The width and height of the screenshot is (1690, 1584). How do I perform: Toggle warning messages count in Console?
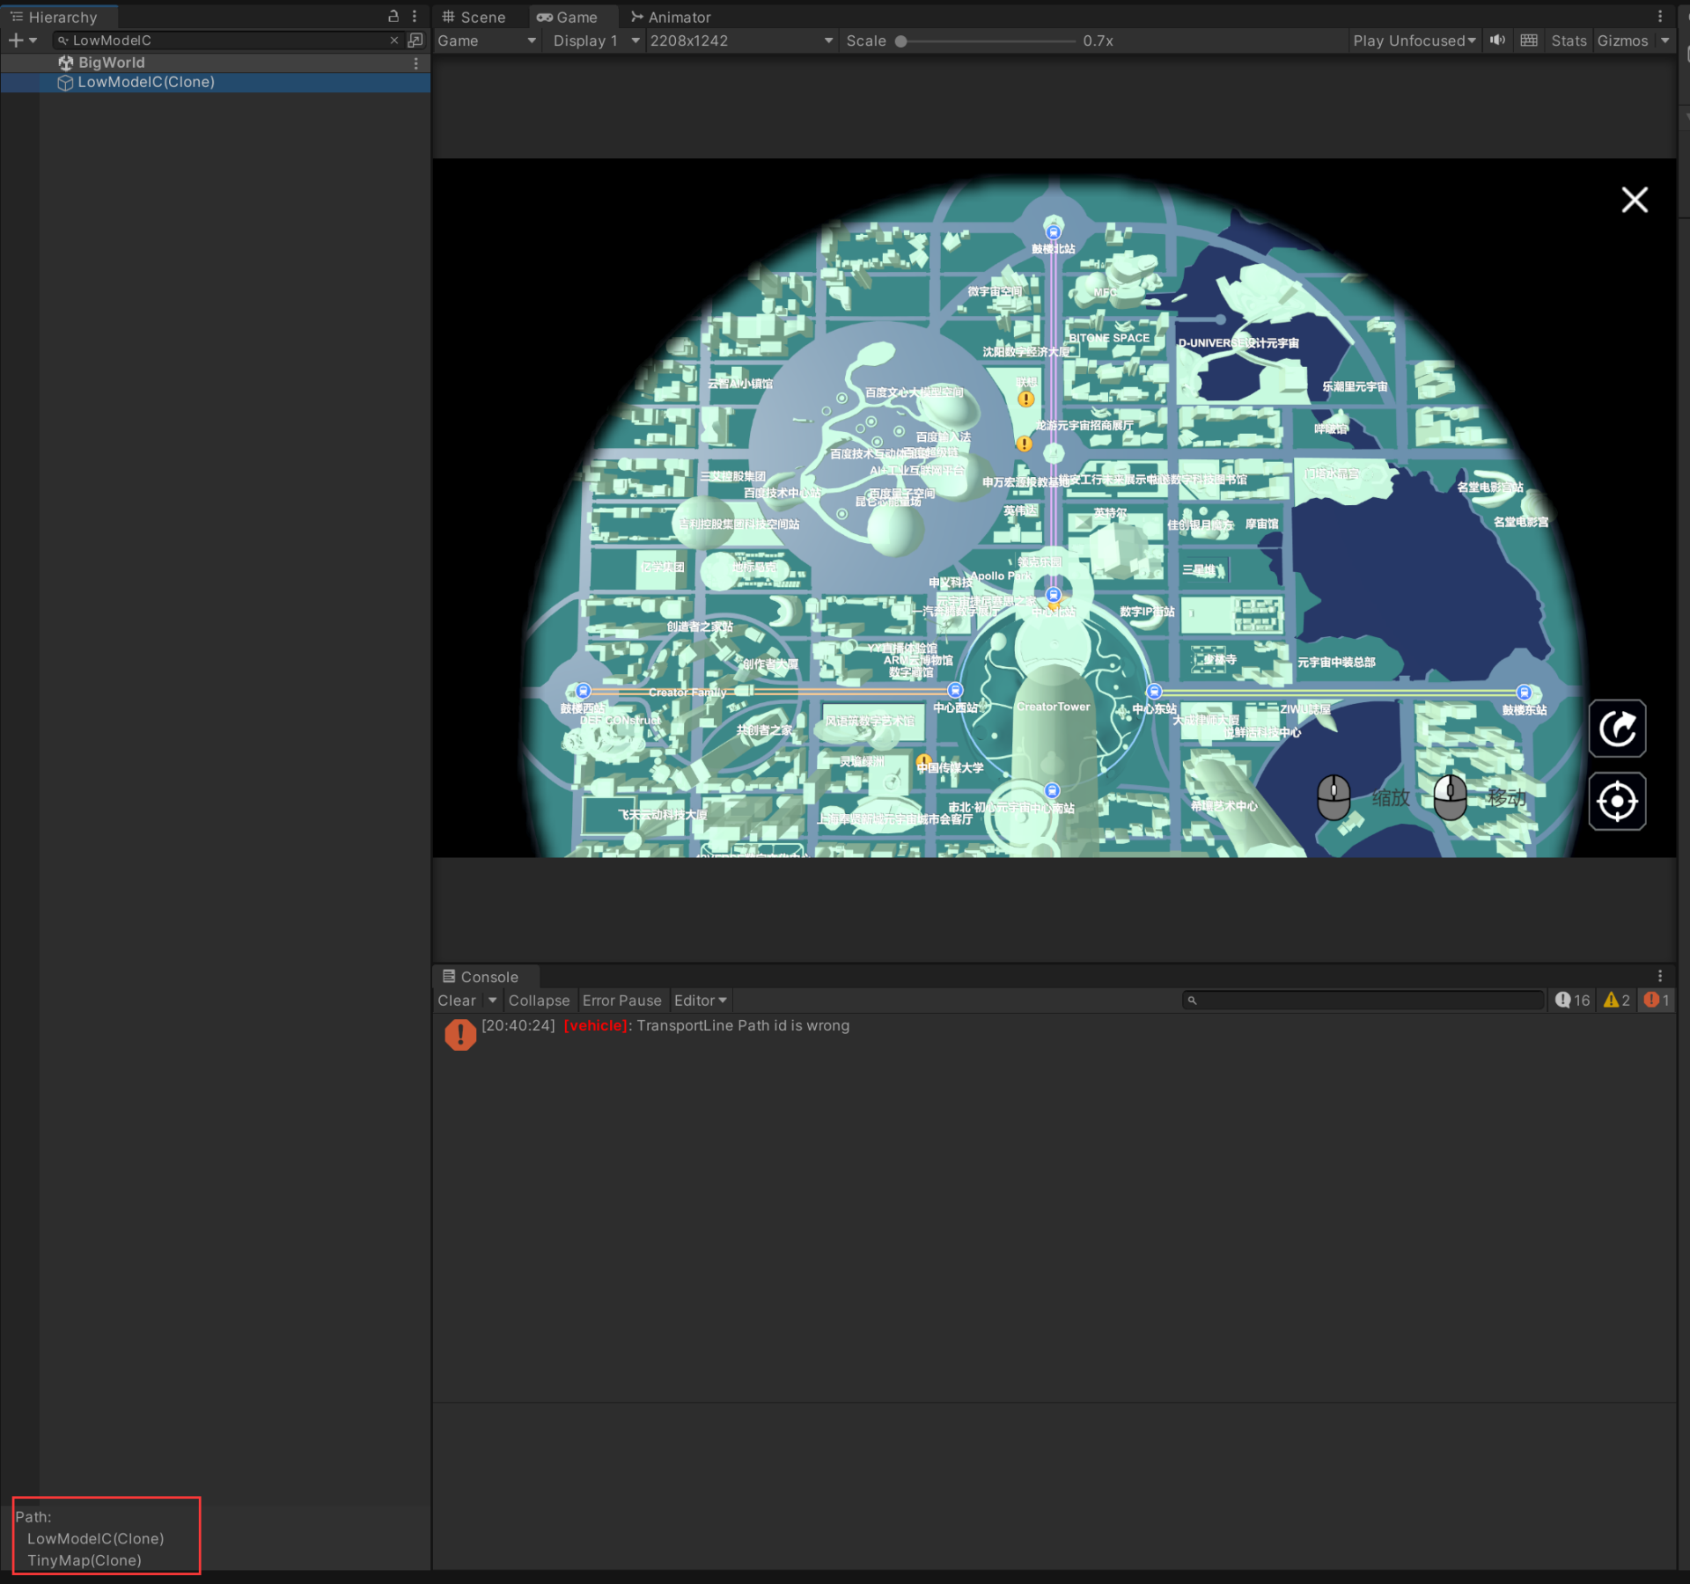(1616, 1001)
